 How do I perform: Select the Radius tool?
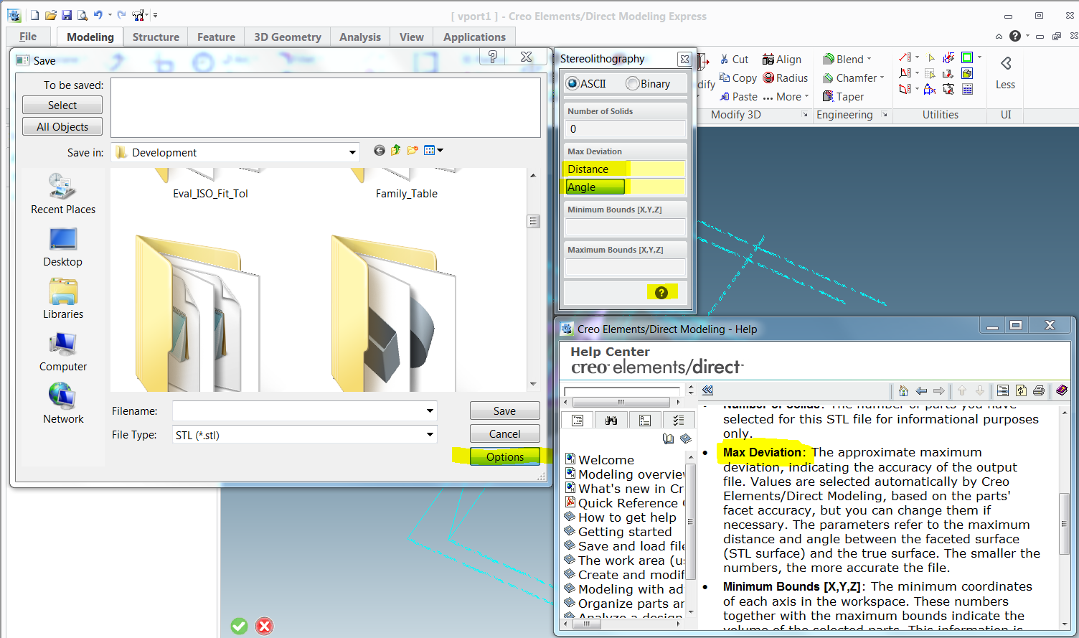(x=786, y=78)
